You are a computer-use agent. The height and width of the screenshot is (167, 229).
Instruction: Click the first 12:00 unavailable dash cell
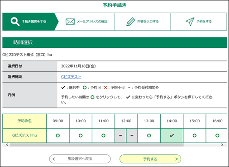[x=120, y=135]
